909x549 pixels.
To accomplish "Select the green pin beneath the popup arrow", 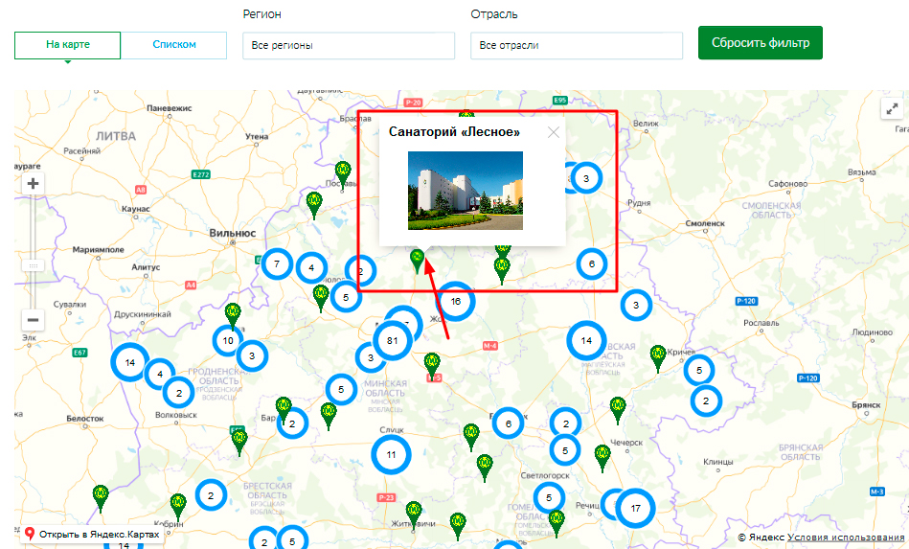I will (x=417, y=259).
